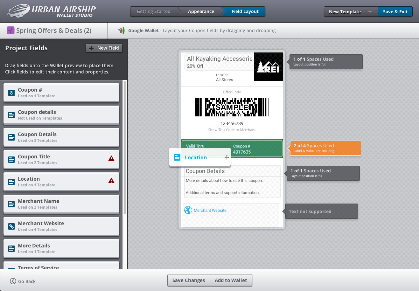Screen dimensions: 419x291
Task: Click the Coupon Details heading in preview
Action: [205, 171]
